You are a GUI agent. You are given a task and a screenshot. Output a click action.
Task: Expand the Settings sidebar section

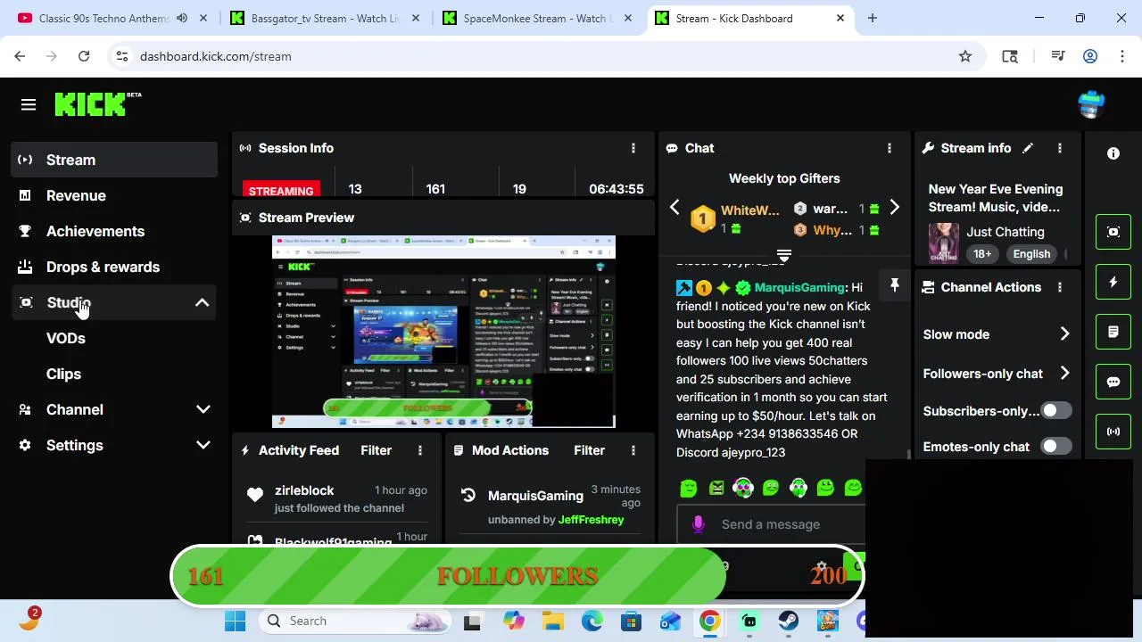[203, 445]
